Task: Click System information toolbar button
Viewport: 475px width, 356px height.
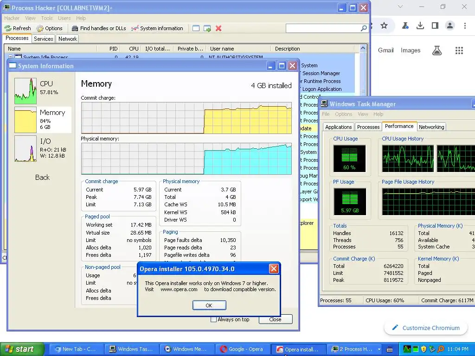Action: point(157,28)
